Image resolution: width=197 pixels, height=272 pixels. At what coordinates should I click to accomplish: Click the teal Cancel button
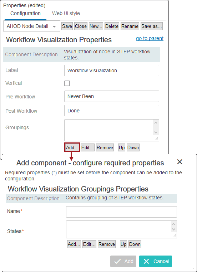point(156,261)
